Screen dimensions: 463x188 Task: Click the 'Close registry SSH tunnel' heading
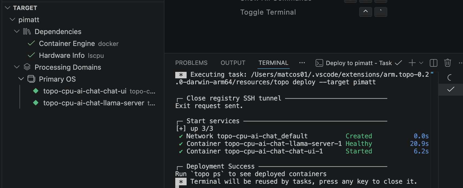pyautogui.click(x=234, y=98)
